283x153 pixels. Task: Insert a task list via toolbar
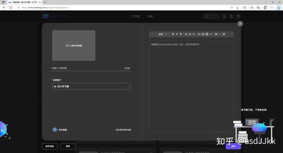click(194, 34)
